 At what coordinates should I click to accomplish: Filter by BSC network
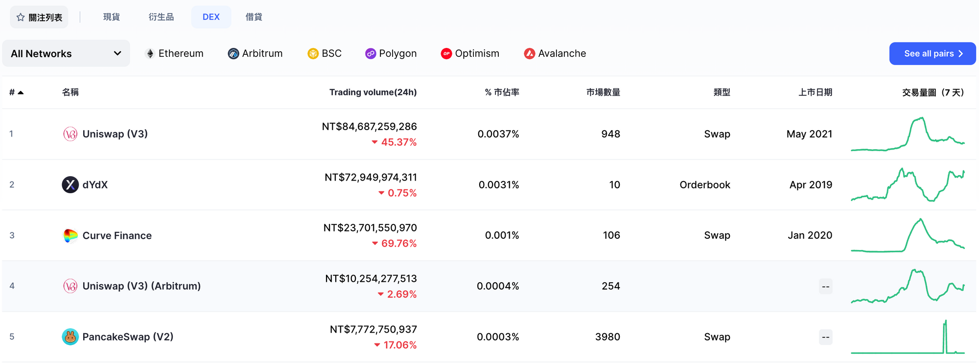click(x=325, y=54)
